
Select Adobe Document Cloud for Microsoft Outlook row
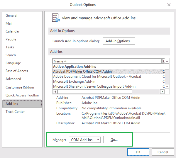pyautogui.click(x=109, y=77)
